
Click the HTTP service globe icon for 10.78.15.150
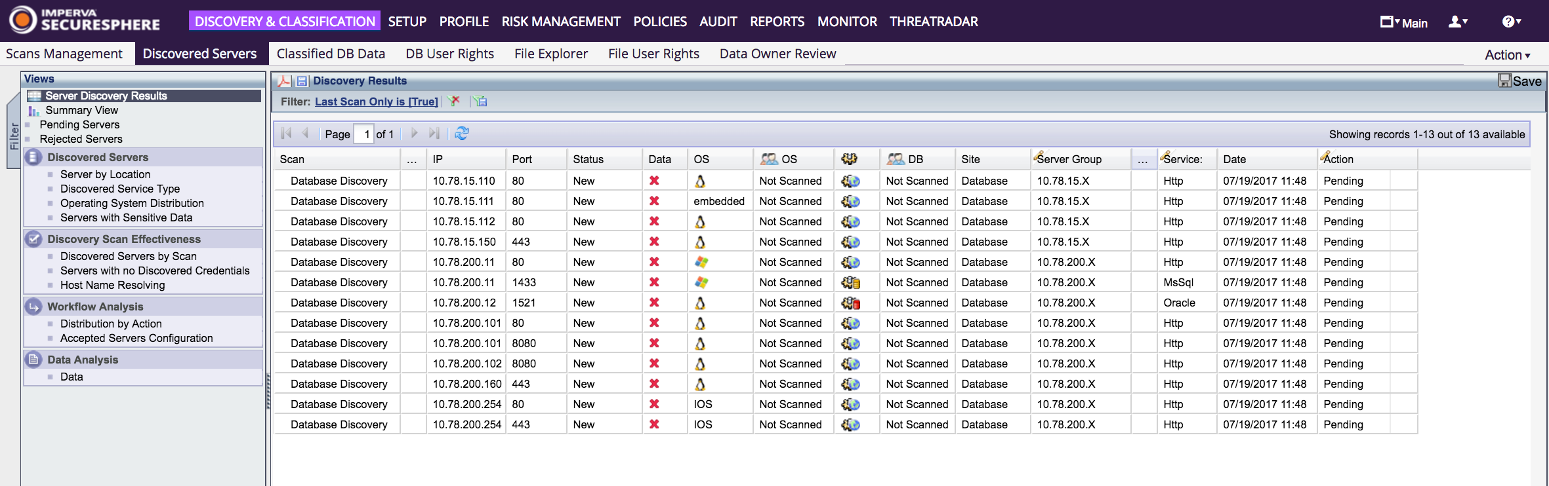(851, 242)
